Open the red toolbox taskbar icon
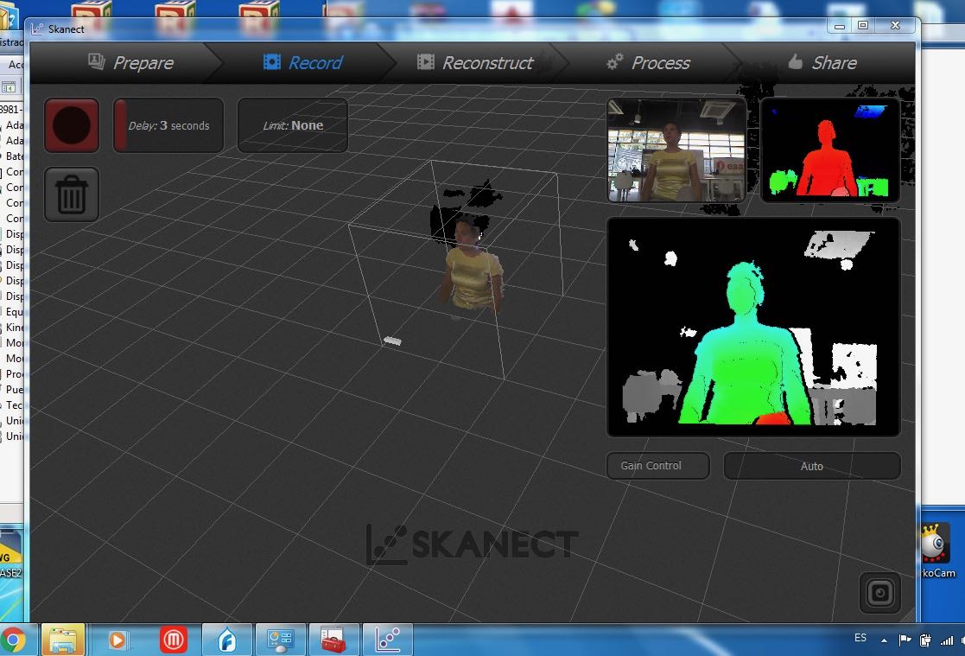 click(x=333, y=640)
